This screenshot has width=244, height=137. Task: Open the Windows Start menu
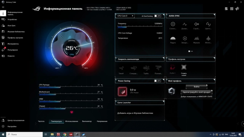point(3,134)
